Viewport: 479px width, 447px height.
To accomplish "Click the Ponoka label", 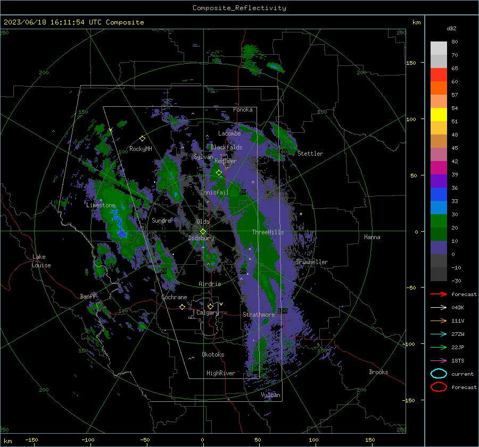I will tap(243, 110).
